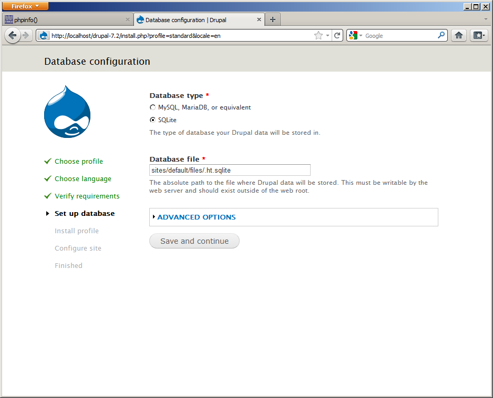The width and height of the screenshot is (493, 398).
Task: Click Save and continue button
Action: point(194,241)
